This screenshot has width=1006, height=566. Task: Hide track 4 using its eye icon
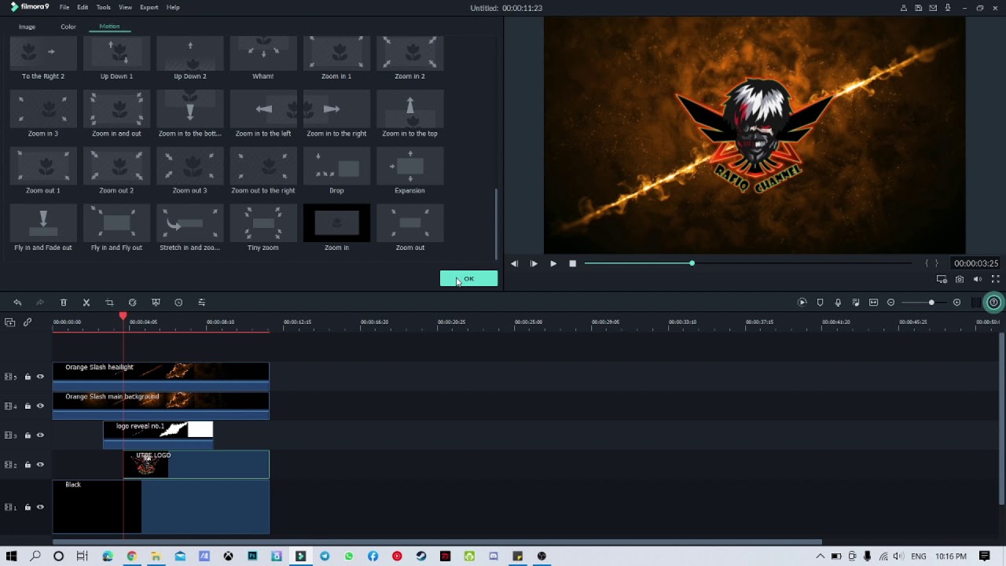pyautogui.click(x=40, y=406)
